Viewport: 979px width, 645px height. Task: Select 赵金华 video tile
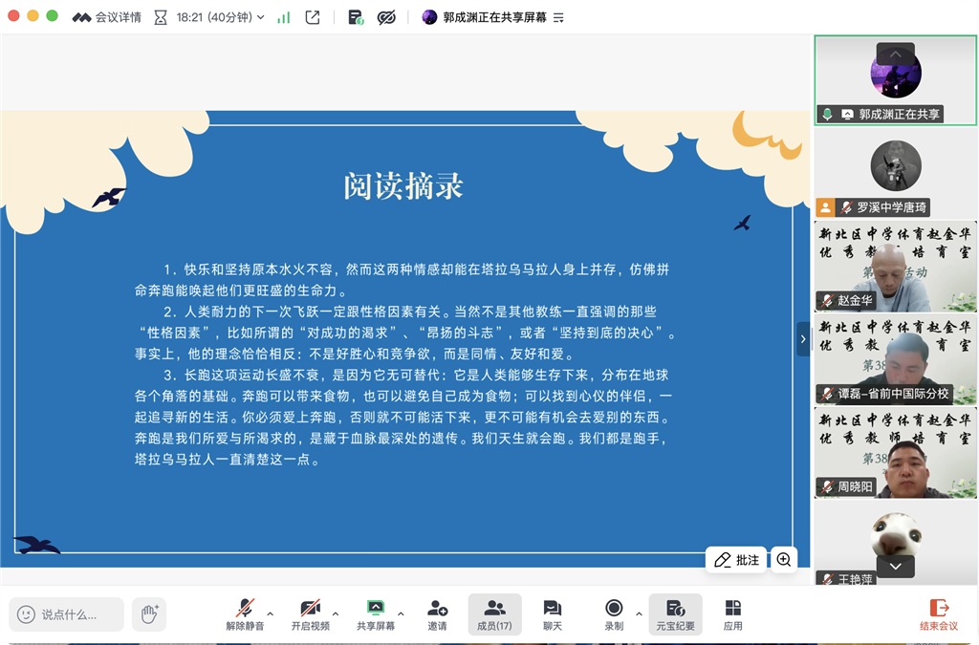point(895,267)
